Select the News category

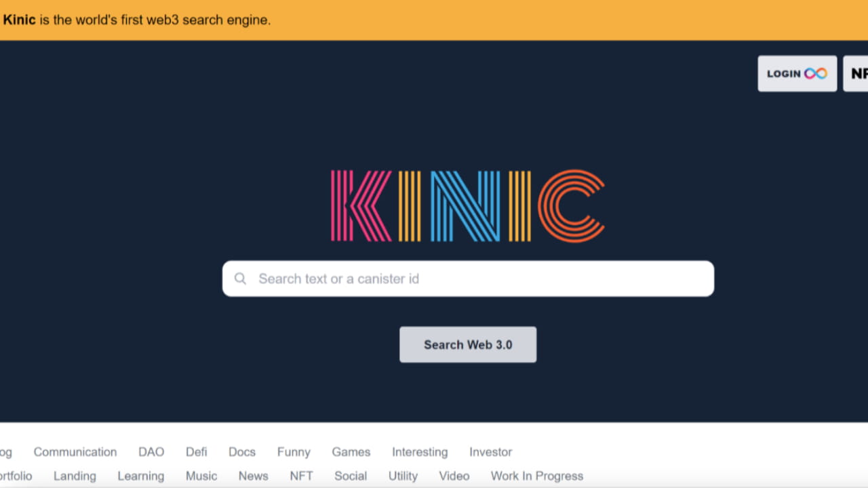[x=254, y=476]
